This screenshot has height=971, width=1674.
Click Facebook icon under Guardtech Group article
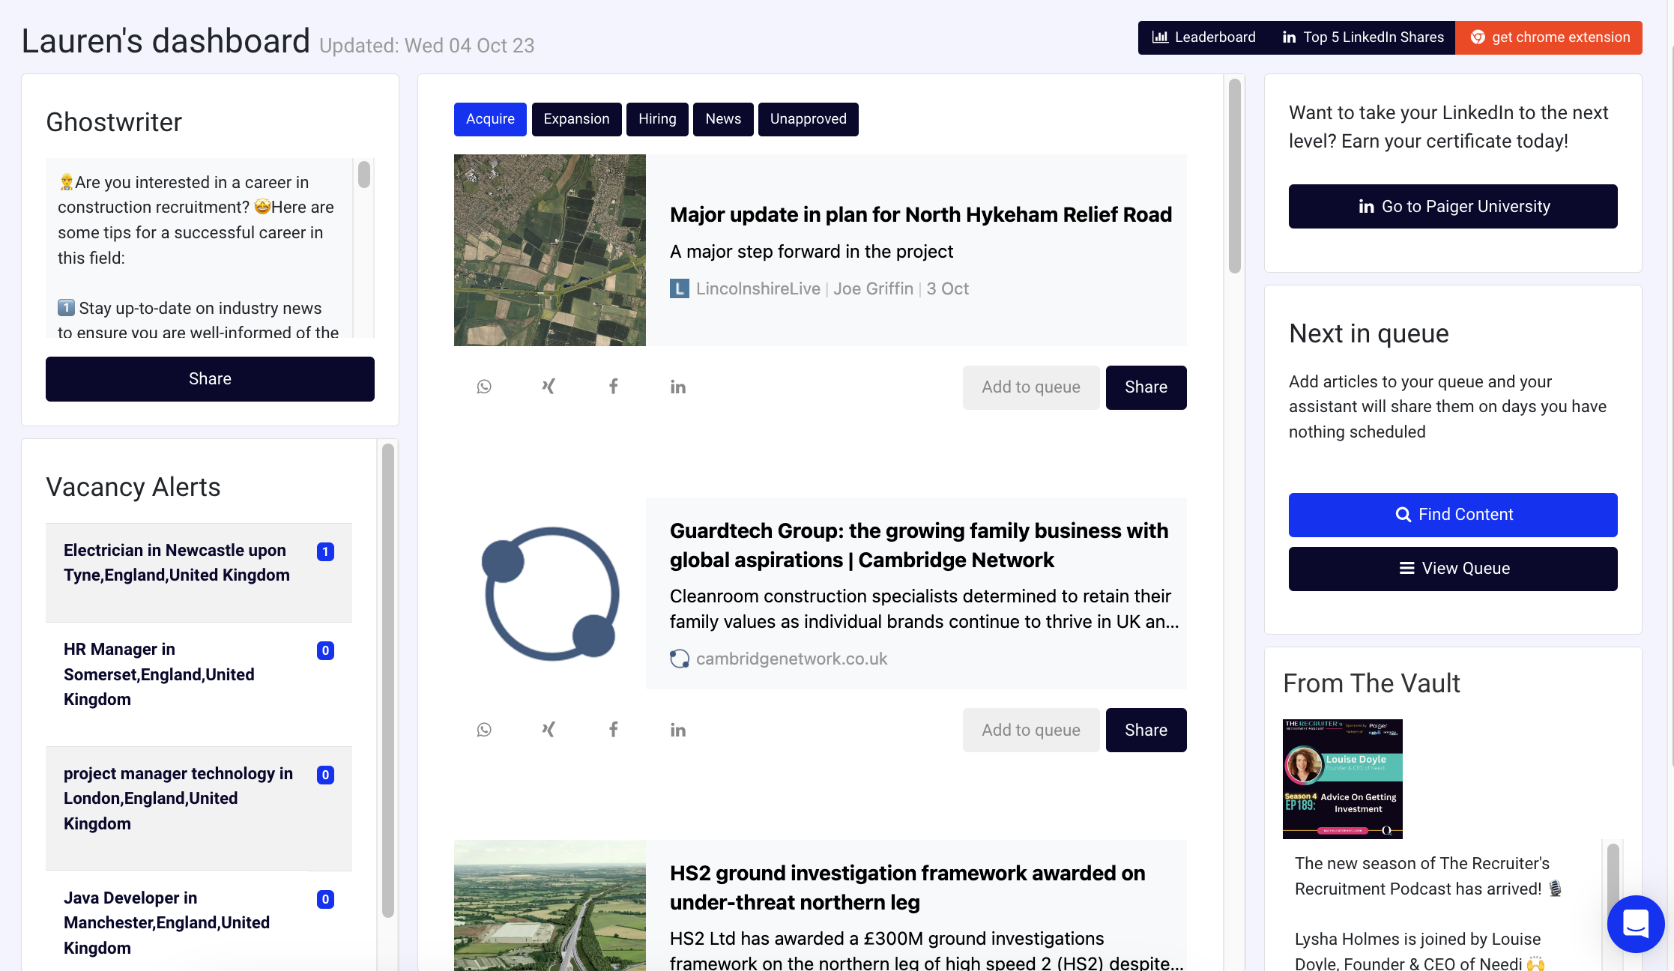(613, 730)
